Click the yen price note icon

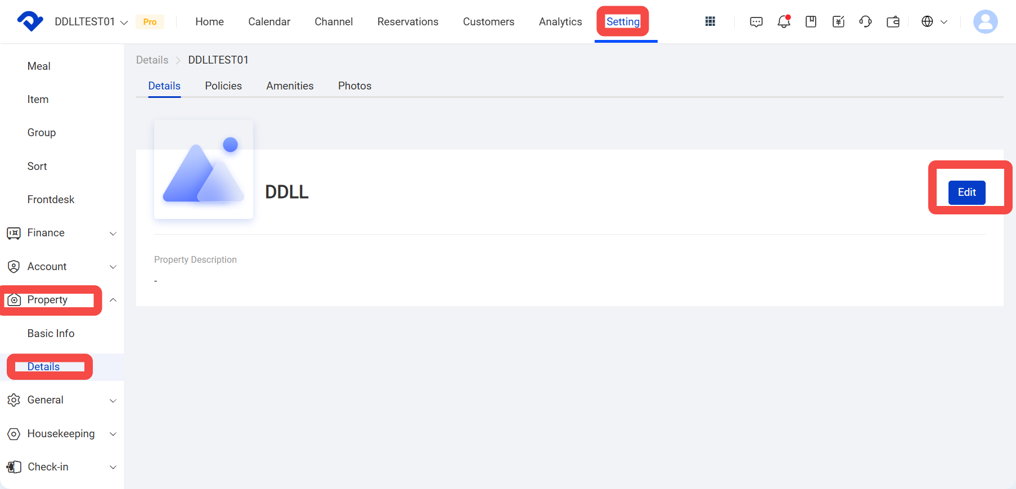pos(838,21)
